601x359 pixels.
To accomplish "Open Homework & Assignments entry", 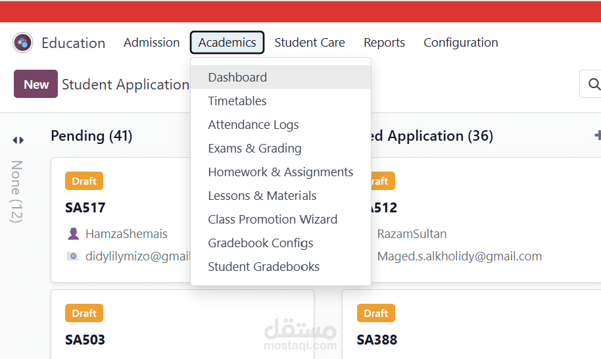I will coord(281,172).
